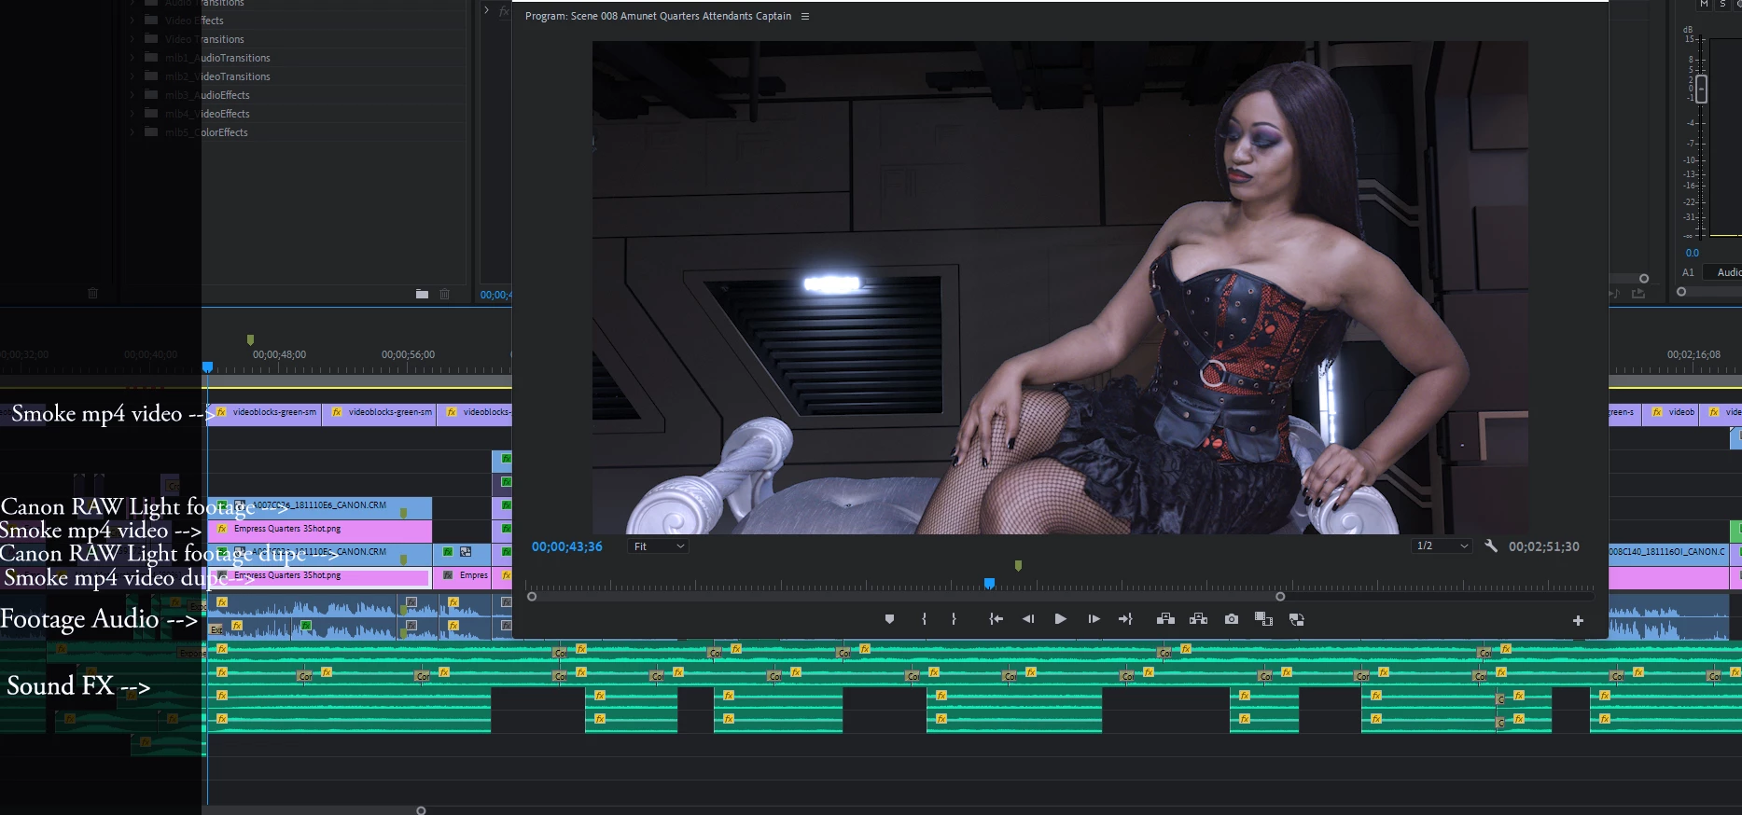1742x815 pixels.
Task: Export frame with camera icon
Action: tap(1232, 619)
